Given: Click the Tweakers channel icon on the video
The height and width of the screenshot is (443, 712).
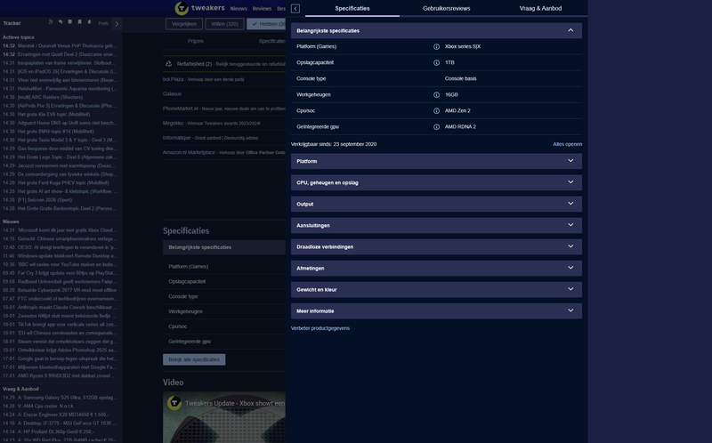Looking at the screenshot, I should pyautogui.click(x=174, y=403).
